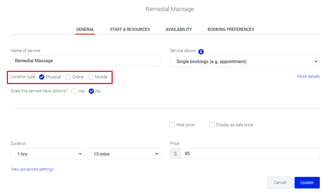Set service options to Yes
Viewport: 332px width, 193px height.
(74, 91)
